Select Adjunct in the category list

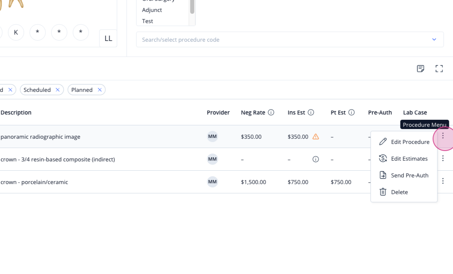click(x=152, y=10)
